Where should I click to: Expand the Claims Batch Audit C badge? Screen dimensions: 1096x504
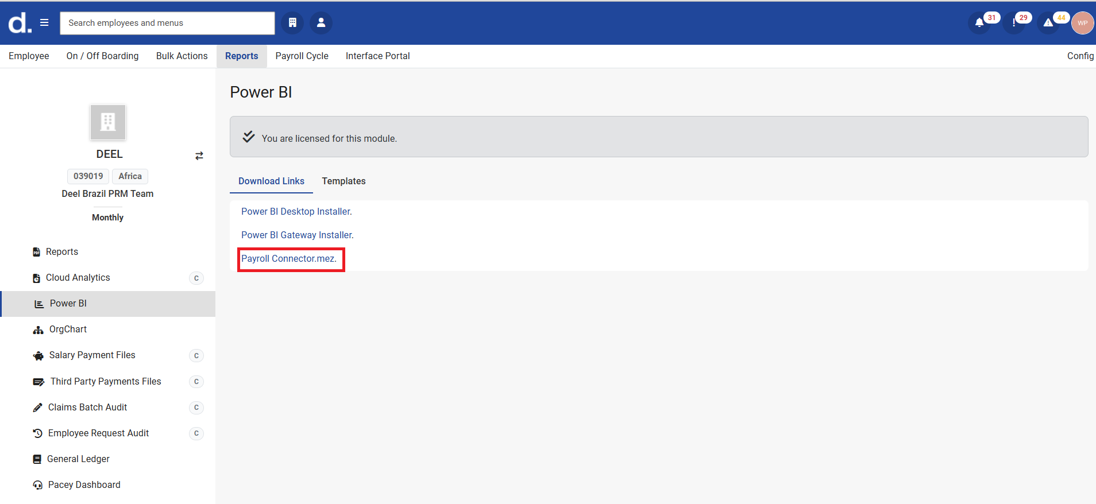coord(196,408)
